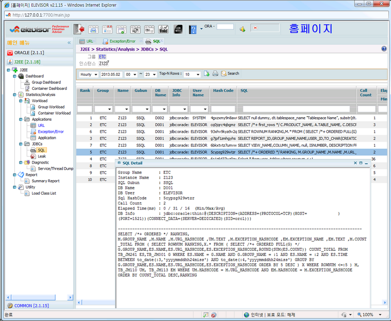Minimize the SQL Detail panel
This screenshot has height=321, width=391.
click(x=366, y=163)
